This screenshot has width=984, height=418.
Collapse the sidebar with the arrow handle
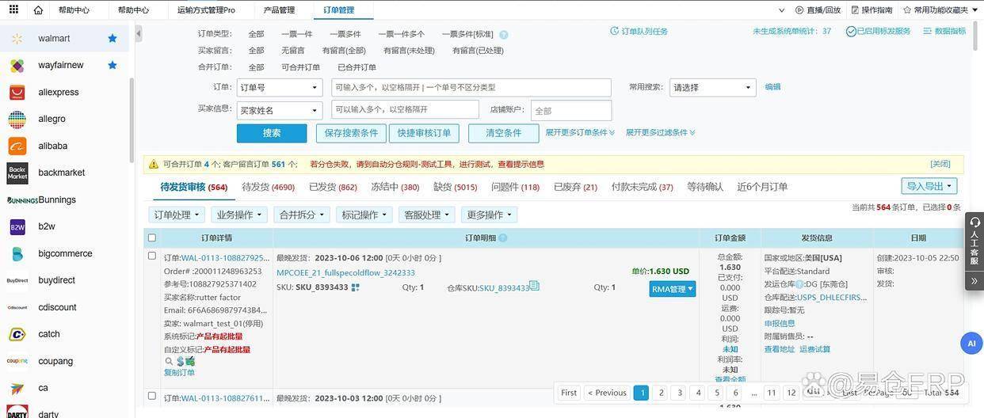click(x=139, y=34)
